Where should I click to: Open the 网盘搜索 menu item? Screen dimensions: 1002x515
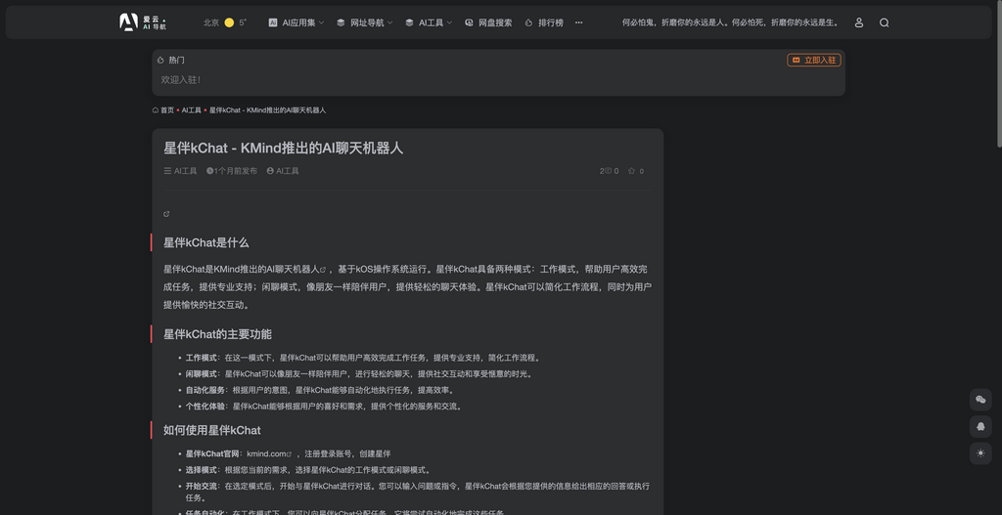tap(488, 22)
